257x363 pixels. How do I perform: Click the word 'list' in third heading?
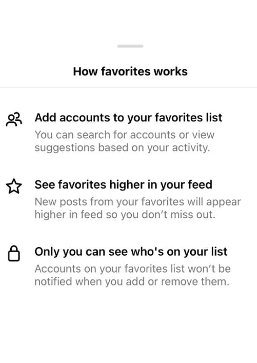[x=219, y=252]
